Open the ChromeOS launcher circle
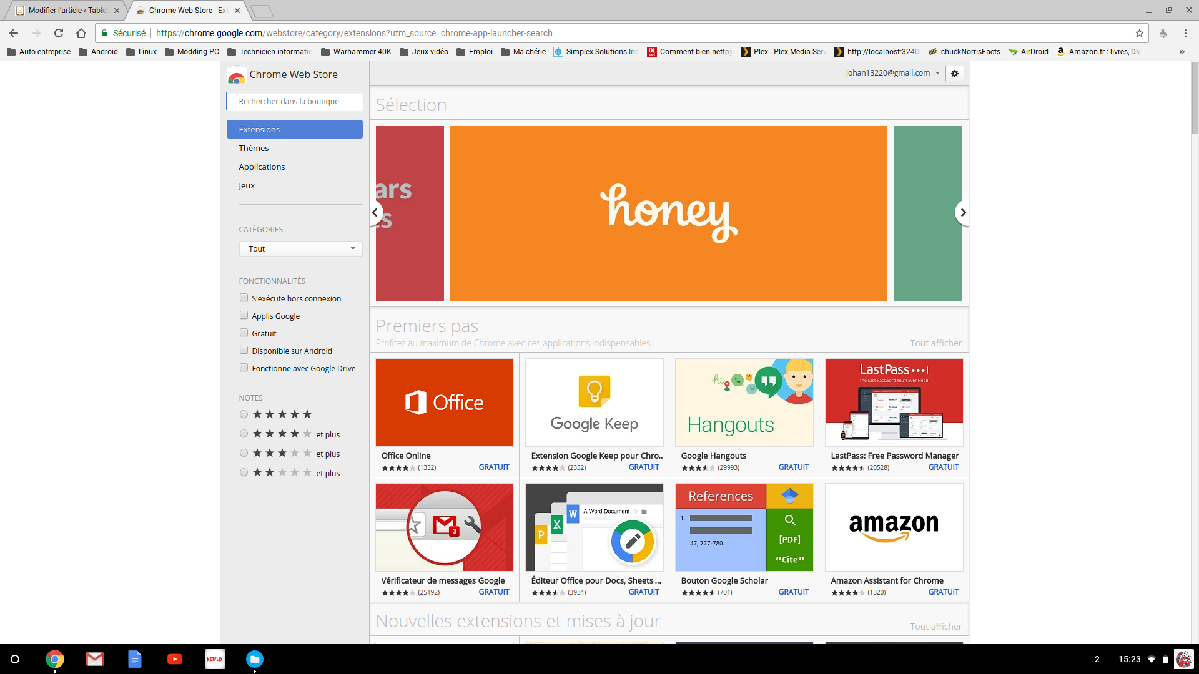 click(15, 659)
